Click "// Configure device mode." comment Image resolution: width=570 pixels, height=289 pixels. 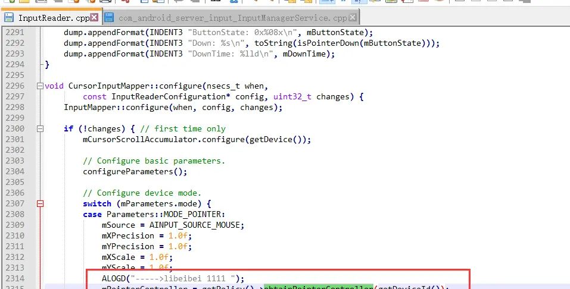142,193
